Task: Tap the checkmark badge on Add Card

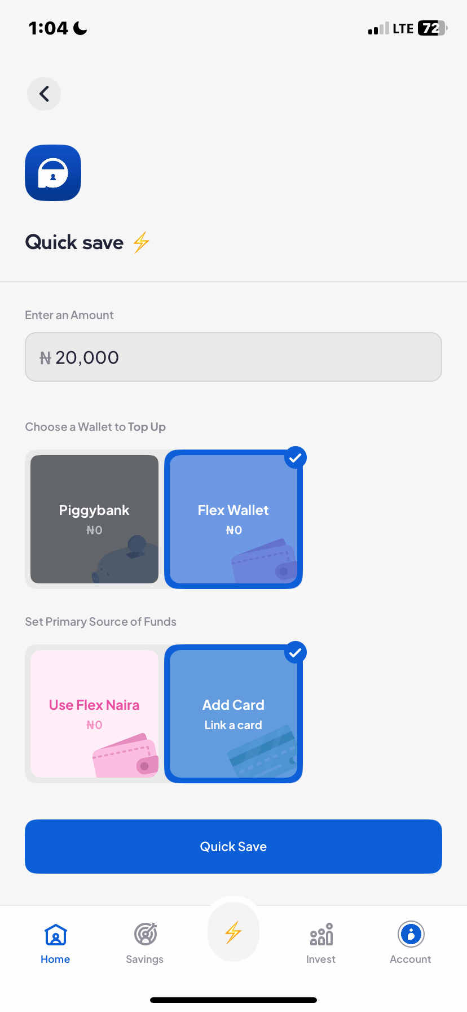Action: point(295,652)
